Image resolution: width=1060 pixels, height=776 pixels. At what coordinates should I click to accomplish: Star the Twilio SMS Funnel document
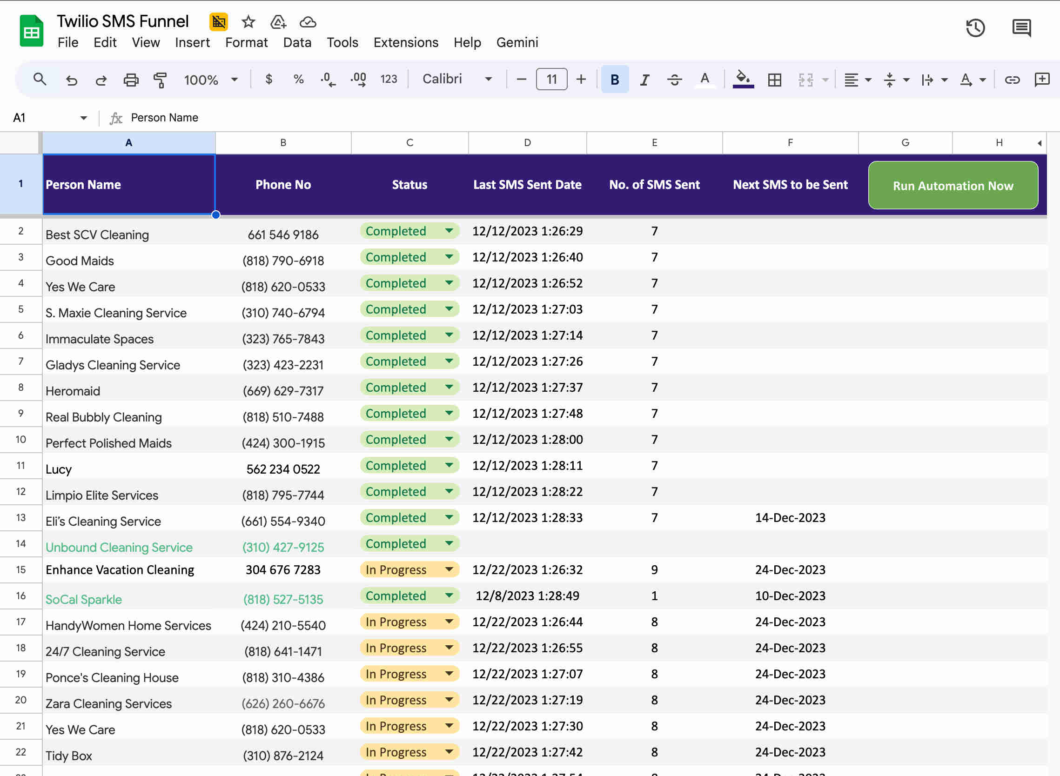[x=248, y=21]
